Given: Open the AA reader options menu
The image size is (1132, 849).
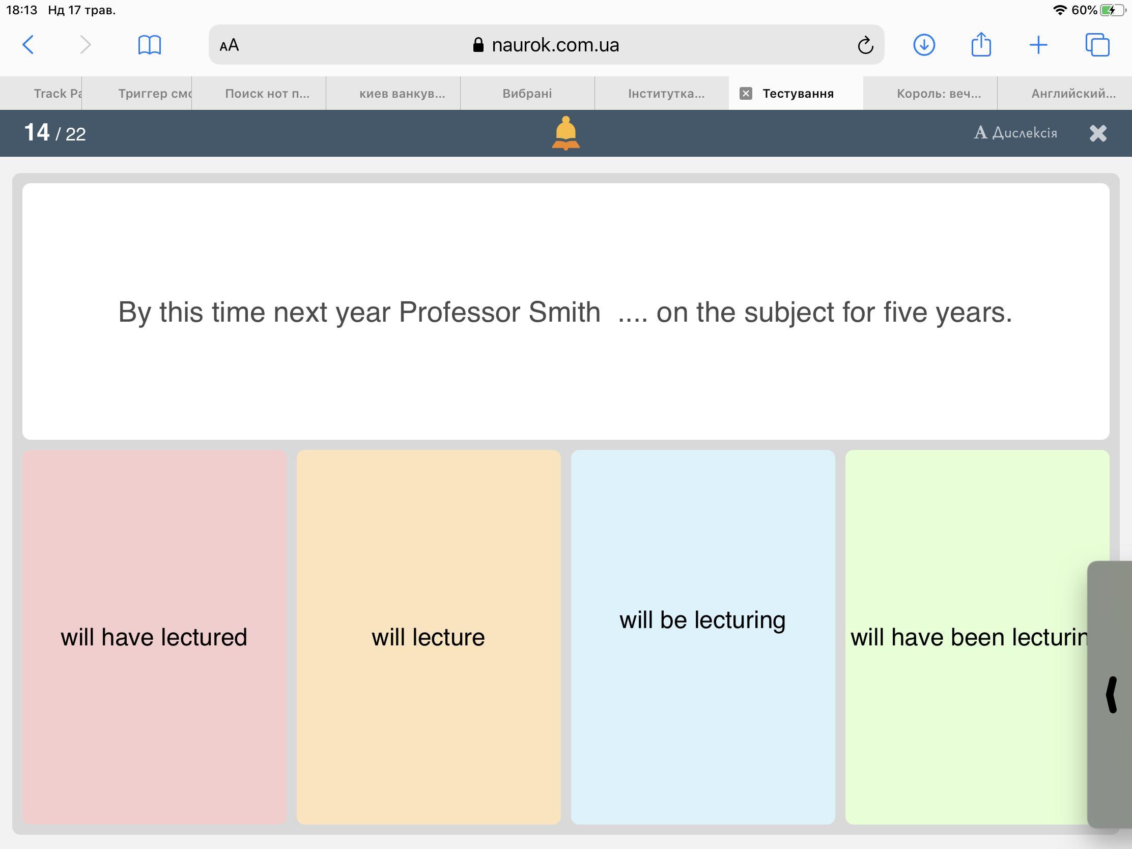Looking at the screenshot, I should (x=229, y=45).
